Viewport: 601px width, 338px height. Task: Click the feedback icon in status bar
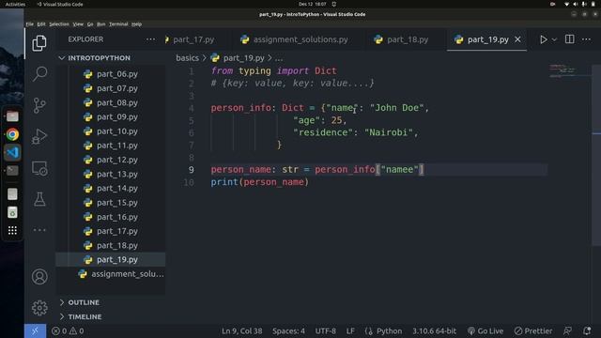[x=567, y=330]
